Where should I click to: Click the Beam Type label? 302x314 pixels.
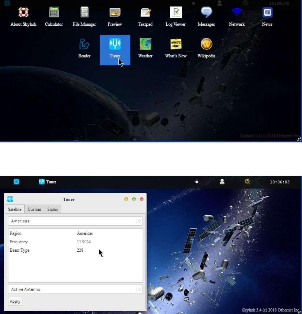[19, 250]
